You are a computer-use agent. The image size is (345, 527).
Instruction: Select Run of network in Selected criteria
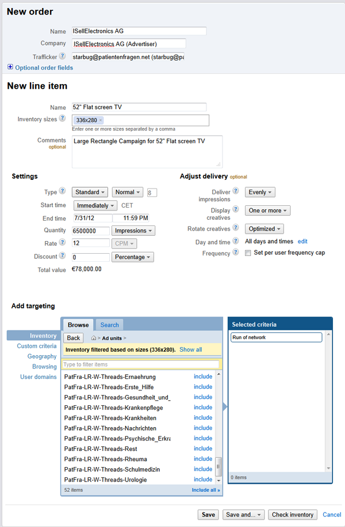[277, 337]
